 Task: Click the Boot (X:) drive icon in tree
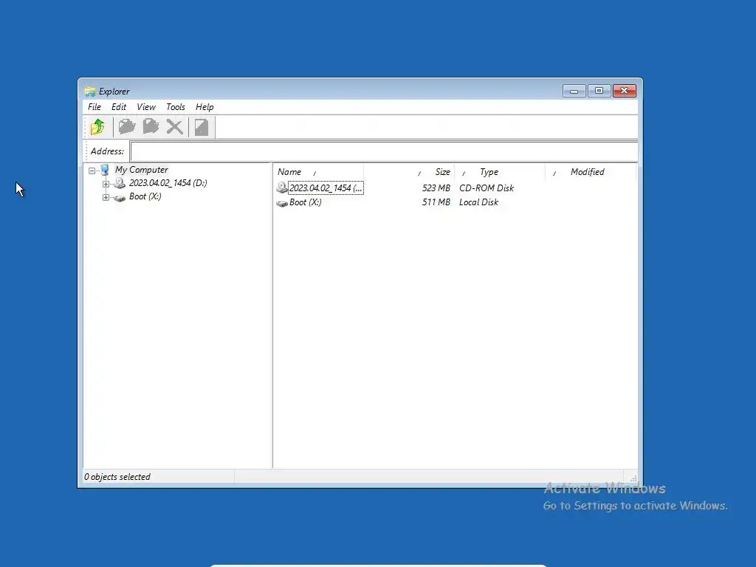click(x=119, y=197)
